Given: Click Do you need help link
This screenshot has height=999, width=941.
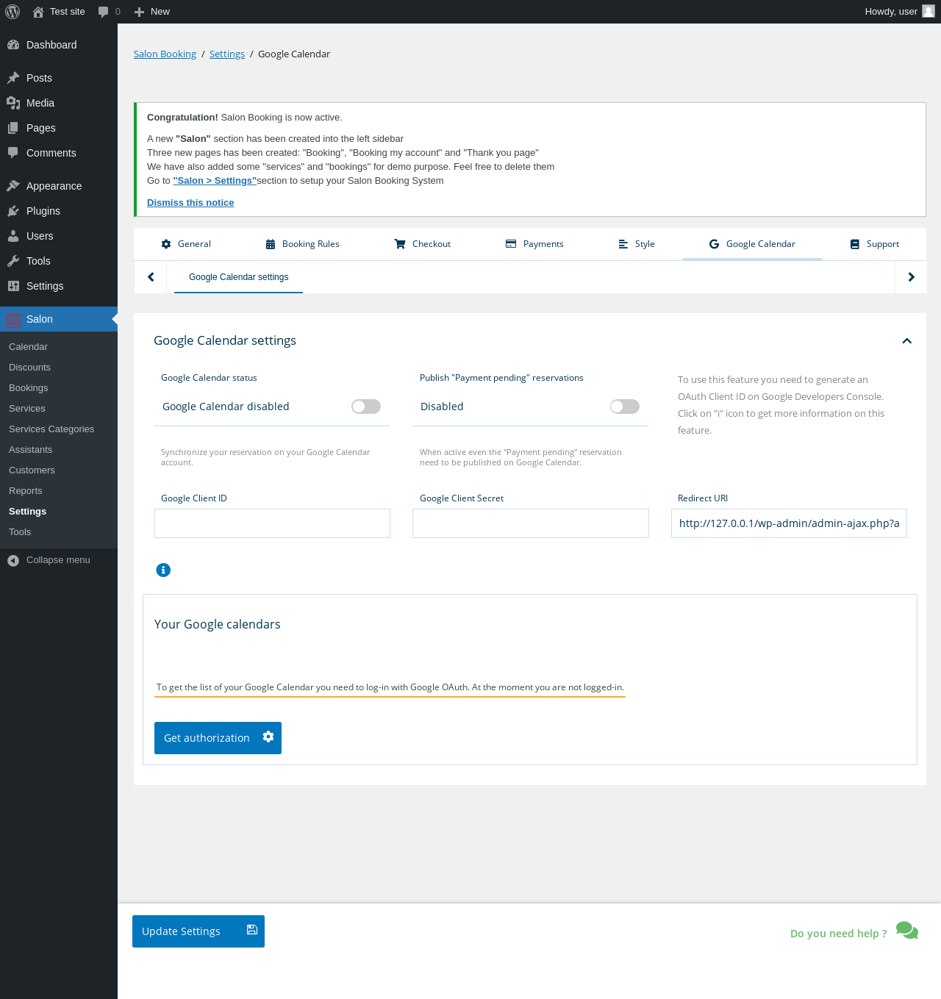Looking at the screenshot, I should coord(838,934).
